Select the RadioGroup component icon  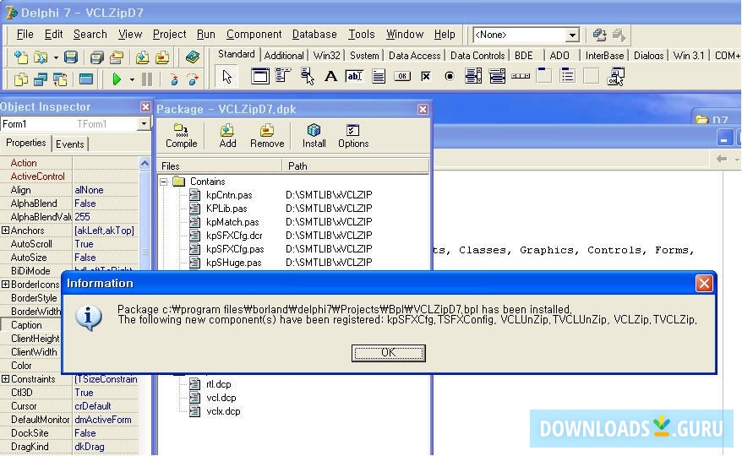tap(568, 76)
